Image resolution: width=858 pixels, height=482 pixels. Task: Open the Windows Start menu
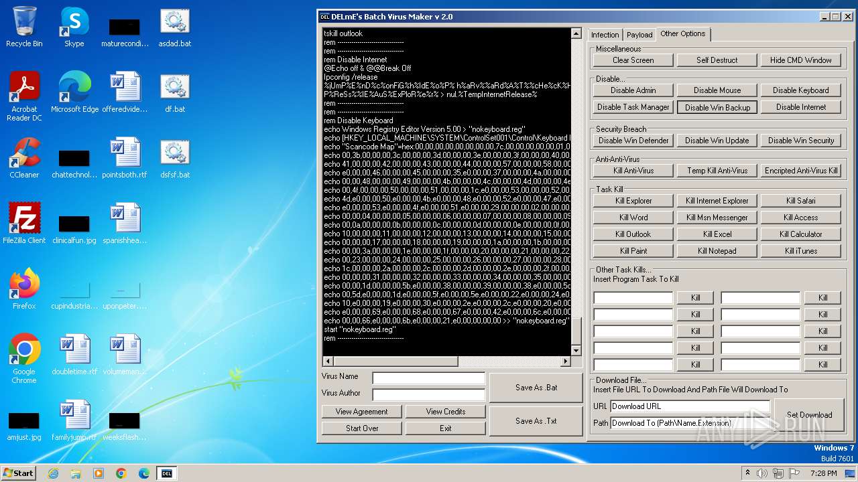19,473
